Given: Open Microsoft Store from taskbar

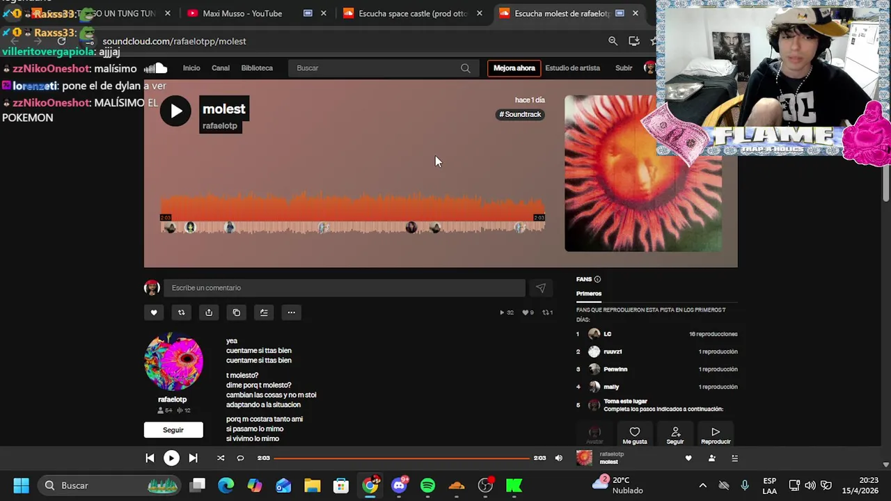Looking at the screenshot, I should [x=340, y=486].
